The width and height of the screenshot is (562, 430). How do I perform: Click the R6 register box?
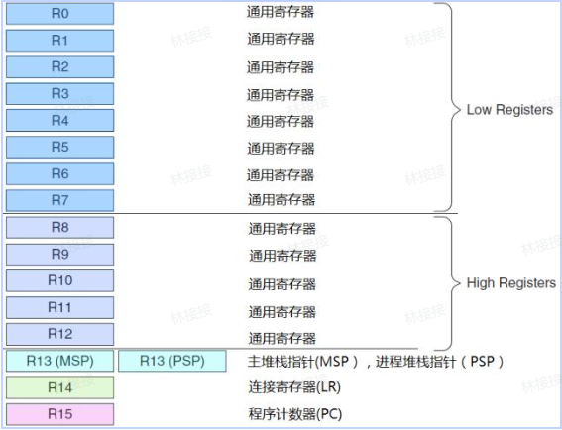coord(59,173)
